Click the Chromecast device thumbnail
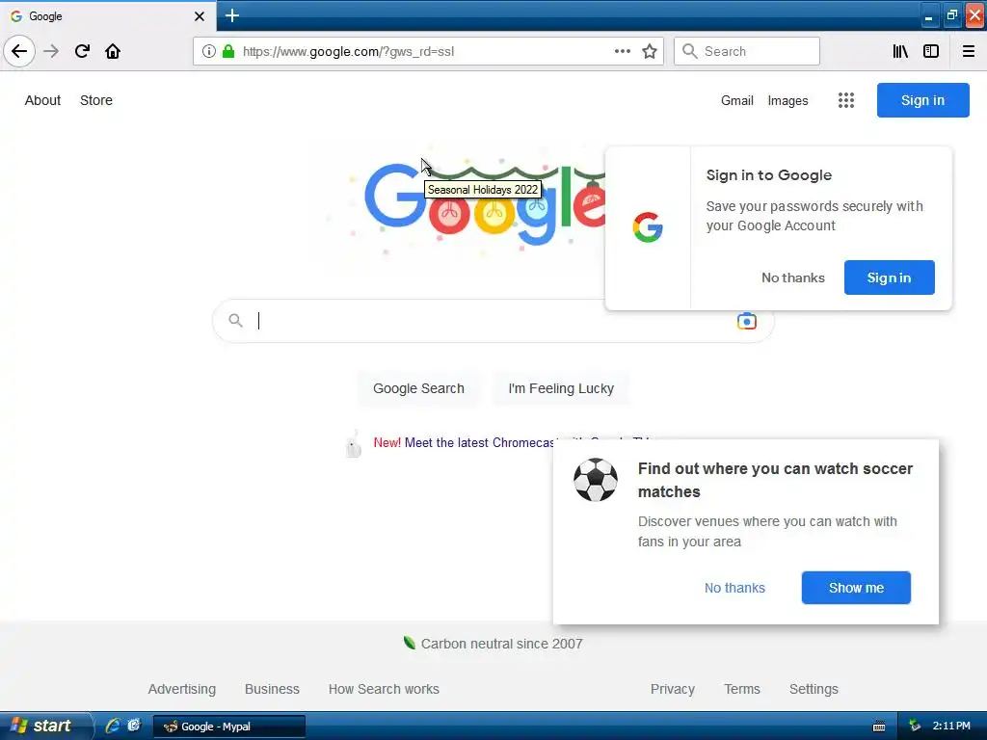Image resolution: width=987 pixels, height=740 pixels. tap(354, 443)
